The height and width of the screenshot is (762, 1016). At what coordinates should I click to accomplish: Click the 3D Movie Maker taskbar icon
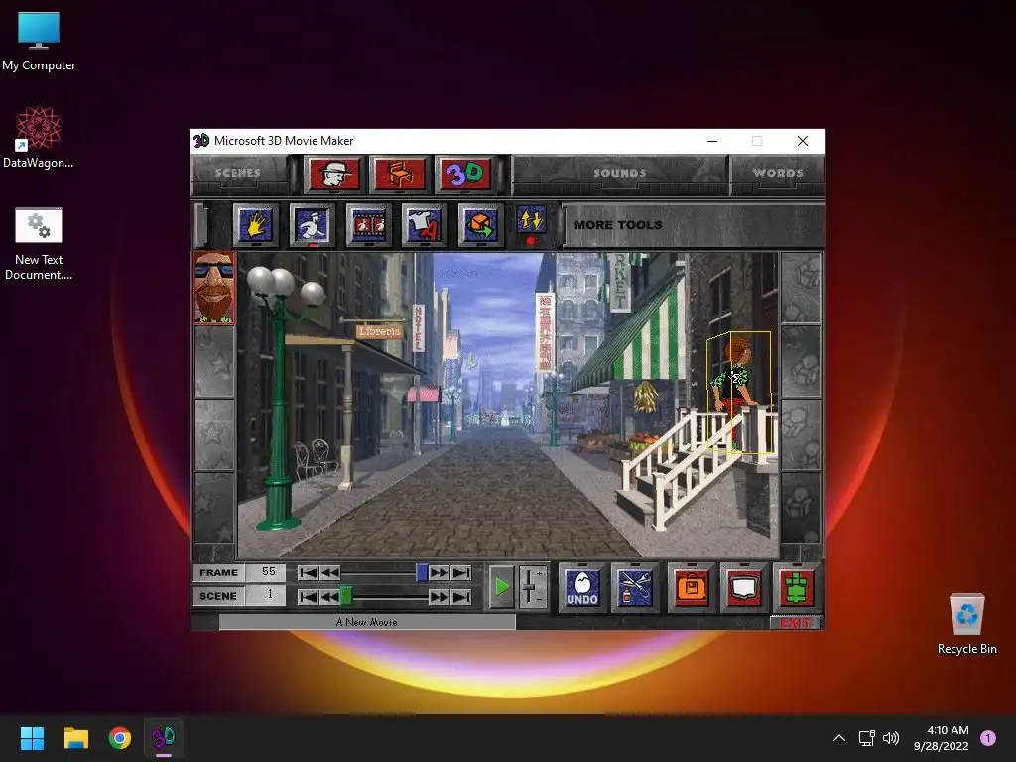pos(164,738)
